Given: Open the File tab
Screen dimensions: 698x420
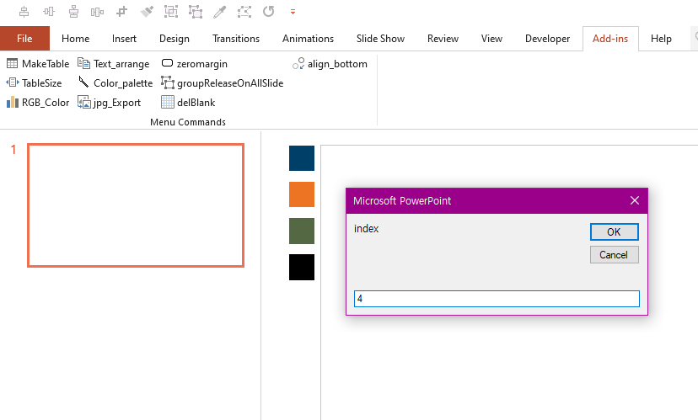Looking at the screenshot, I should pyautogui.click(x=24, y=39).
